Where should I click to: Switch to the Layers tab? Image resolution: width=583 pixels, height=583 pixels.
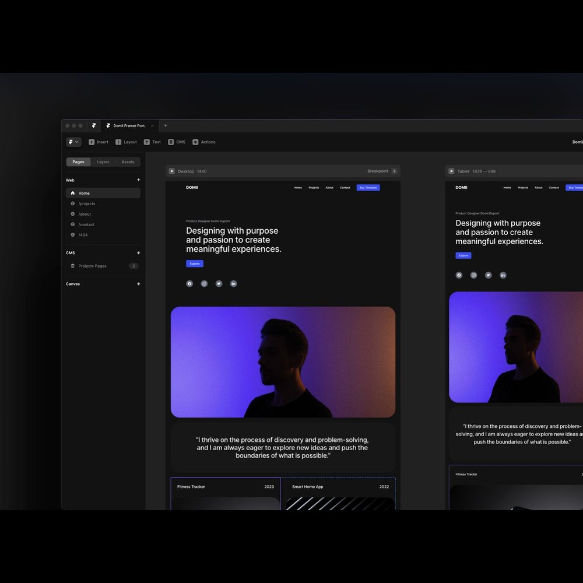pos(103,162)
